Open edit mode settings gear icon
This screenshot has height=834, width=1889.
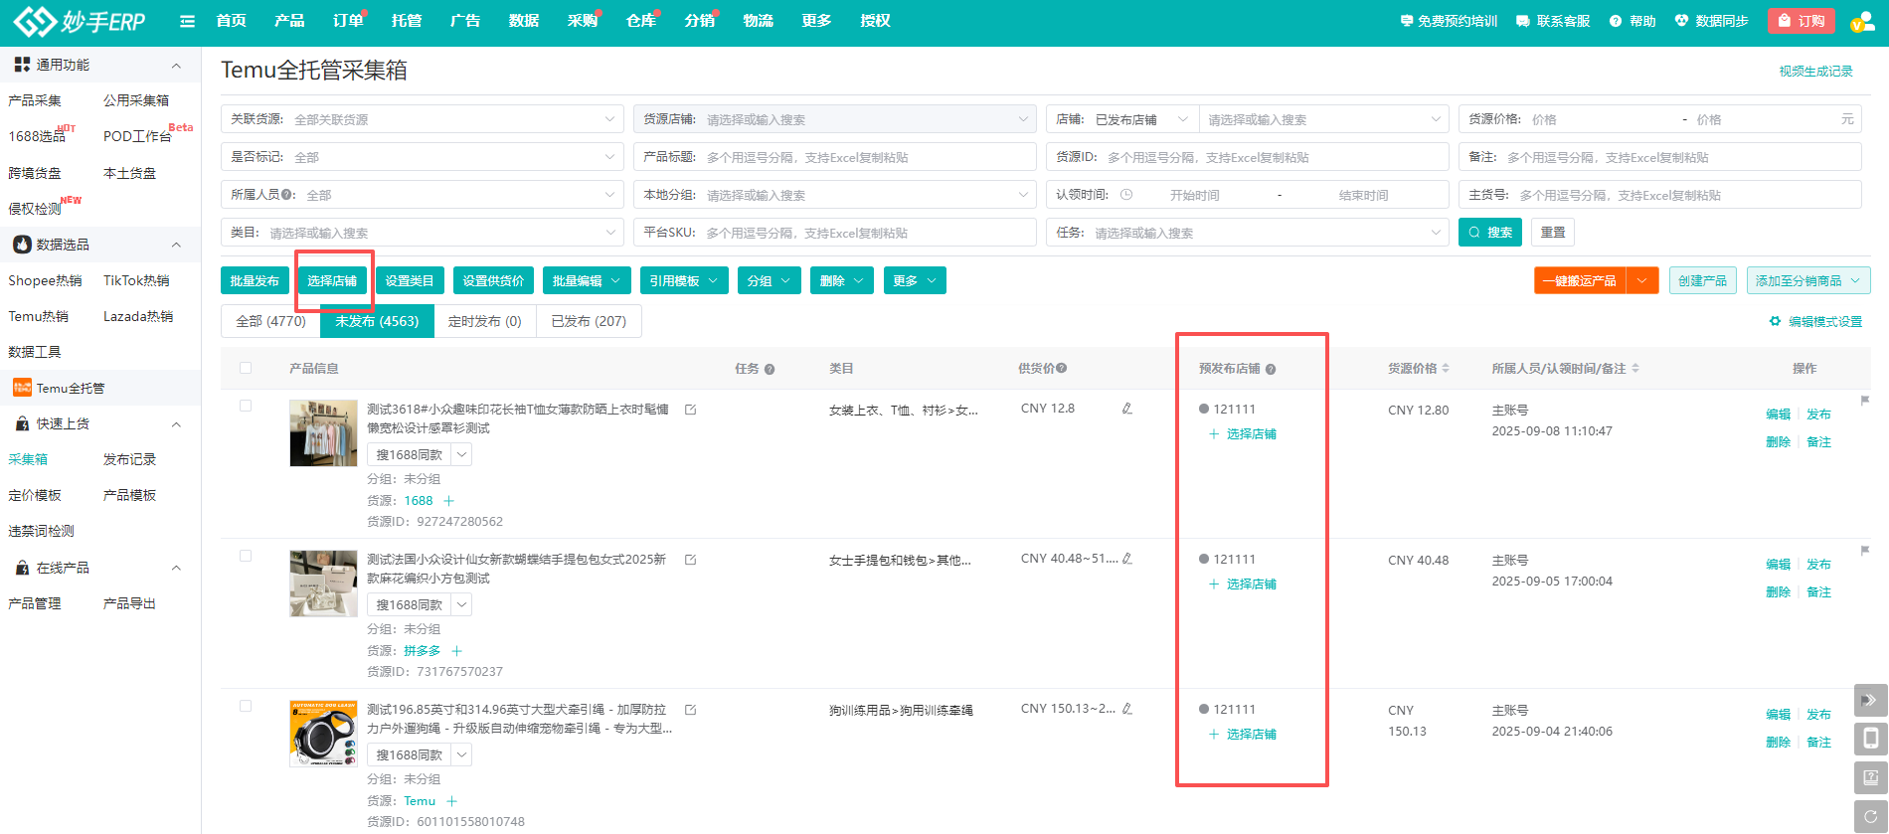pyautogui.click(x=1775, y=321)
